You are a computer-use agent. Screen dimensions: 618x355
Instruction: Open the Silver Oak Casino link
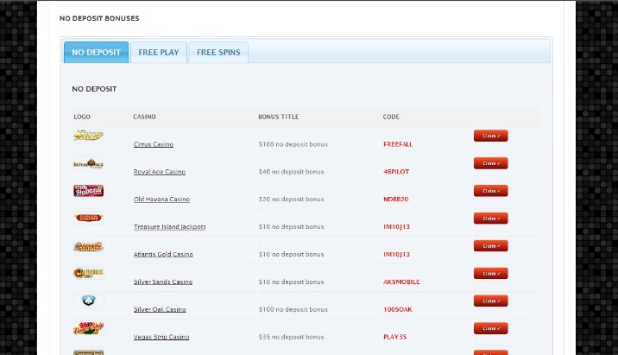[x=160, y=309]
